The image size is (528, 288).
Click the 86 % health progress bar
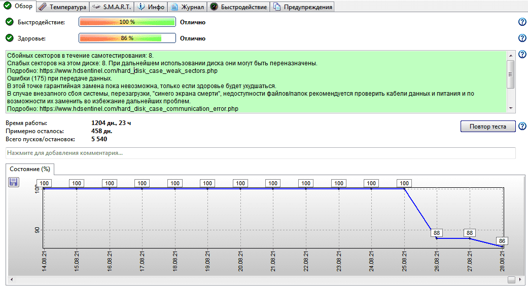pyautogui.click(x=127, y=38)
